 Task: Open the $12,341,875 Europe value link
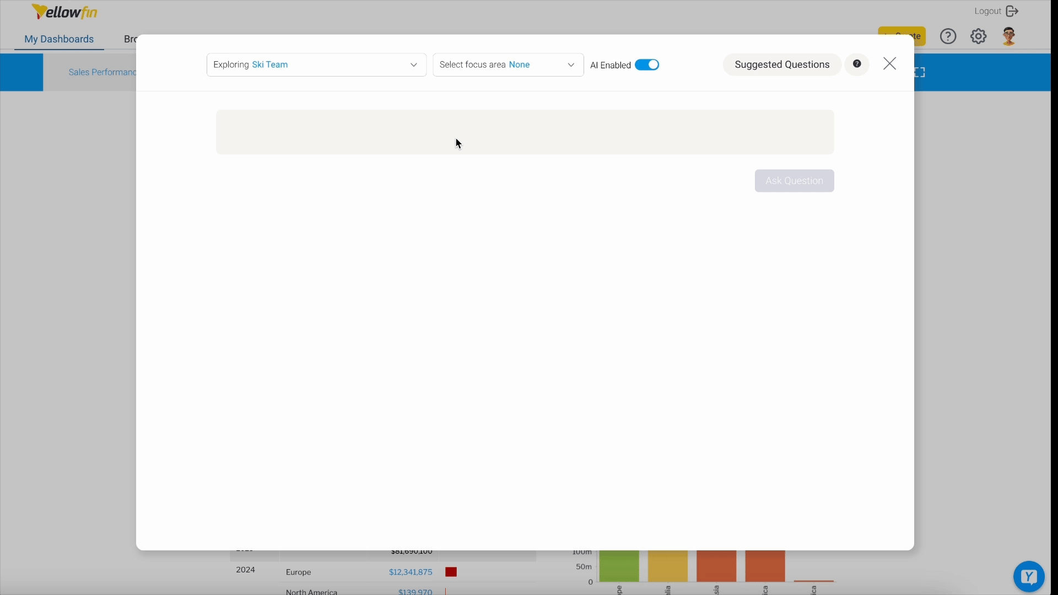tap(410, 572)
